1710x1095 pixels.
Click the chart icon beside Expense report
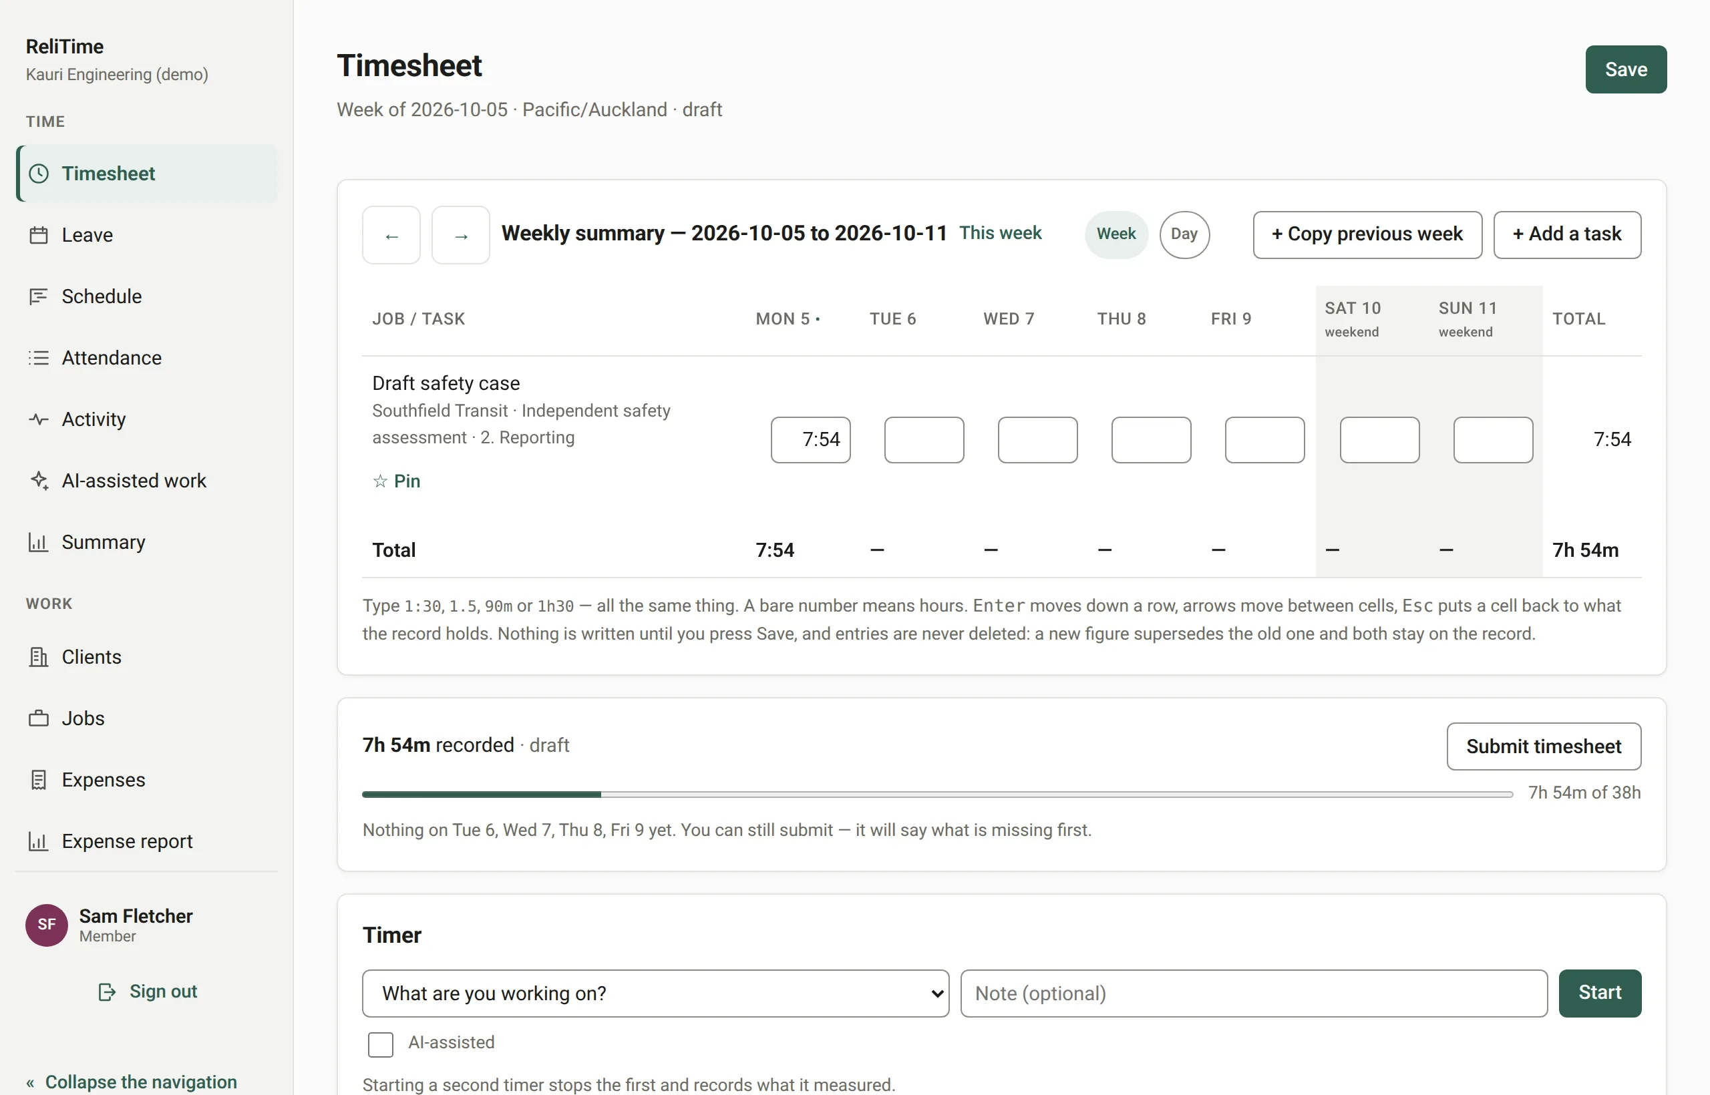coord(39,841)
